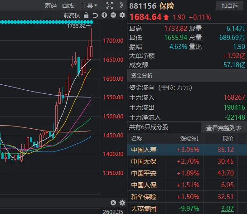Click the 1684.64 current index price
247x214 pixels.
(x=145, y=17)
